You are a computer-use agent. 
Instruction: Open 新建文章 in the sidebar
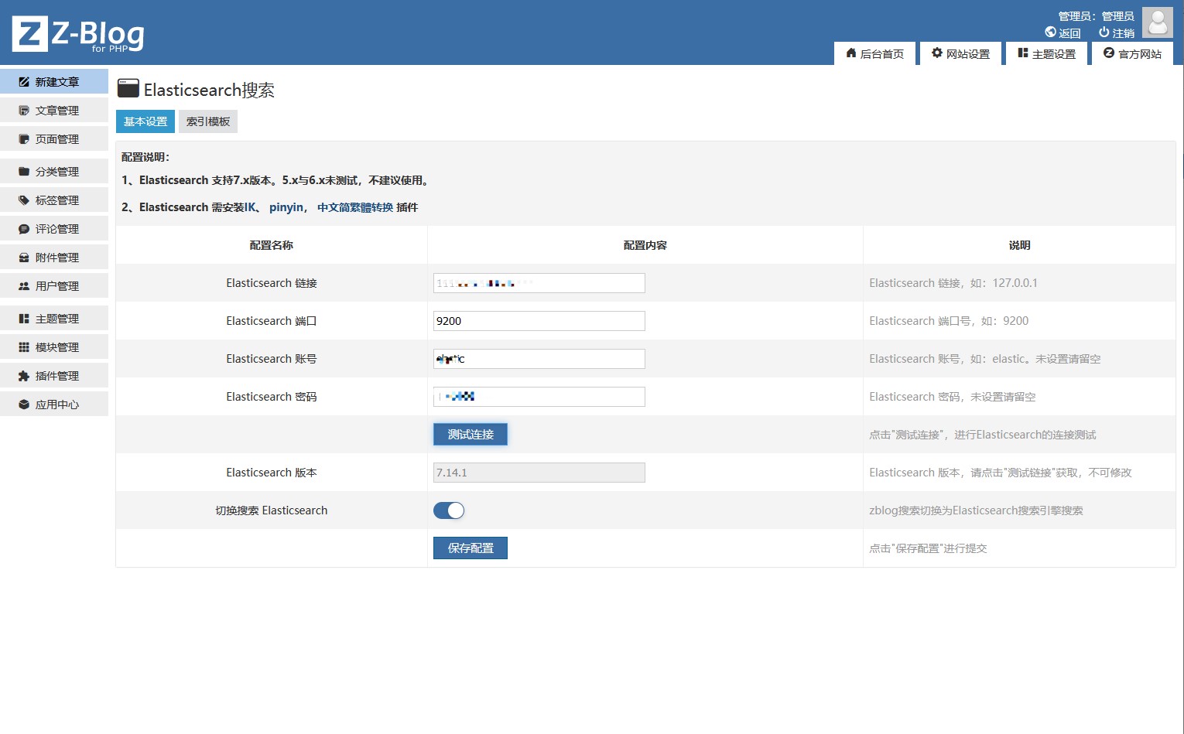tap(54, 82)
